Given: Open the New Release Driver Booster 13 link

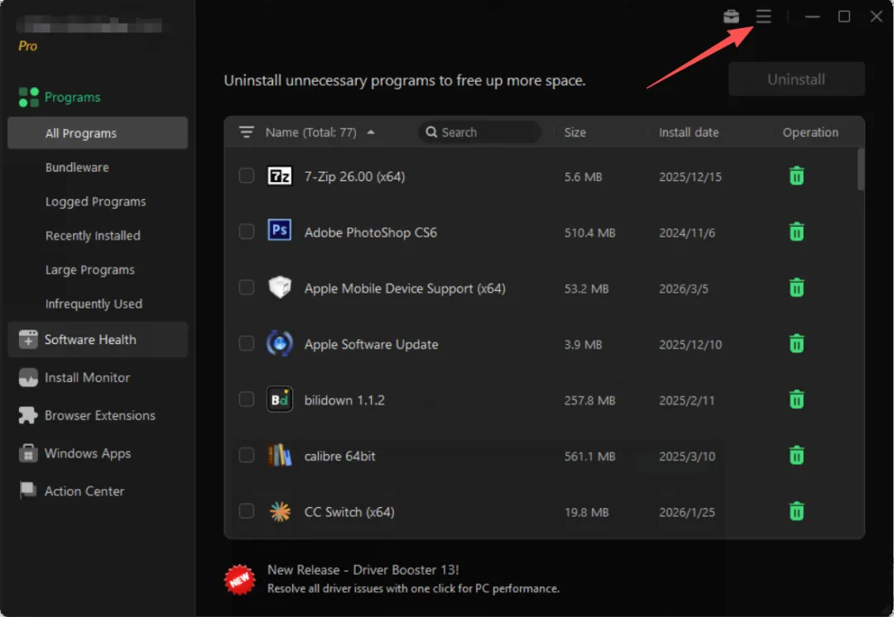Looking at the screenshot, I should click(x=363, y=570).
